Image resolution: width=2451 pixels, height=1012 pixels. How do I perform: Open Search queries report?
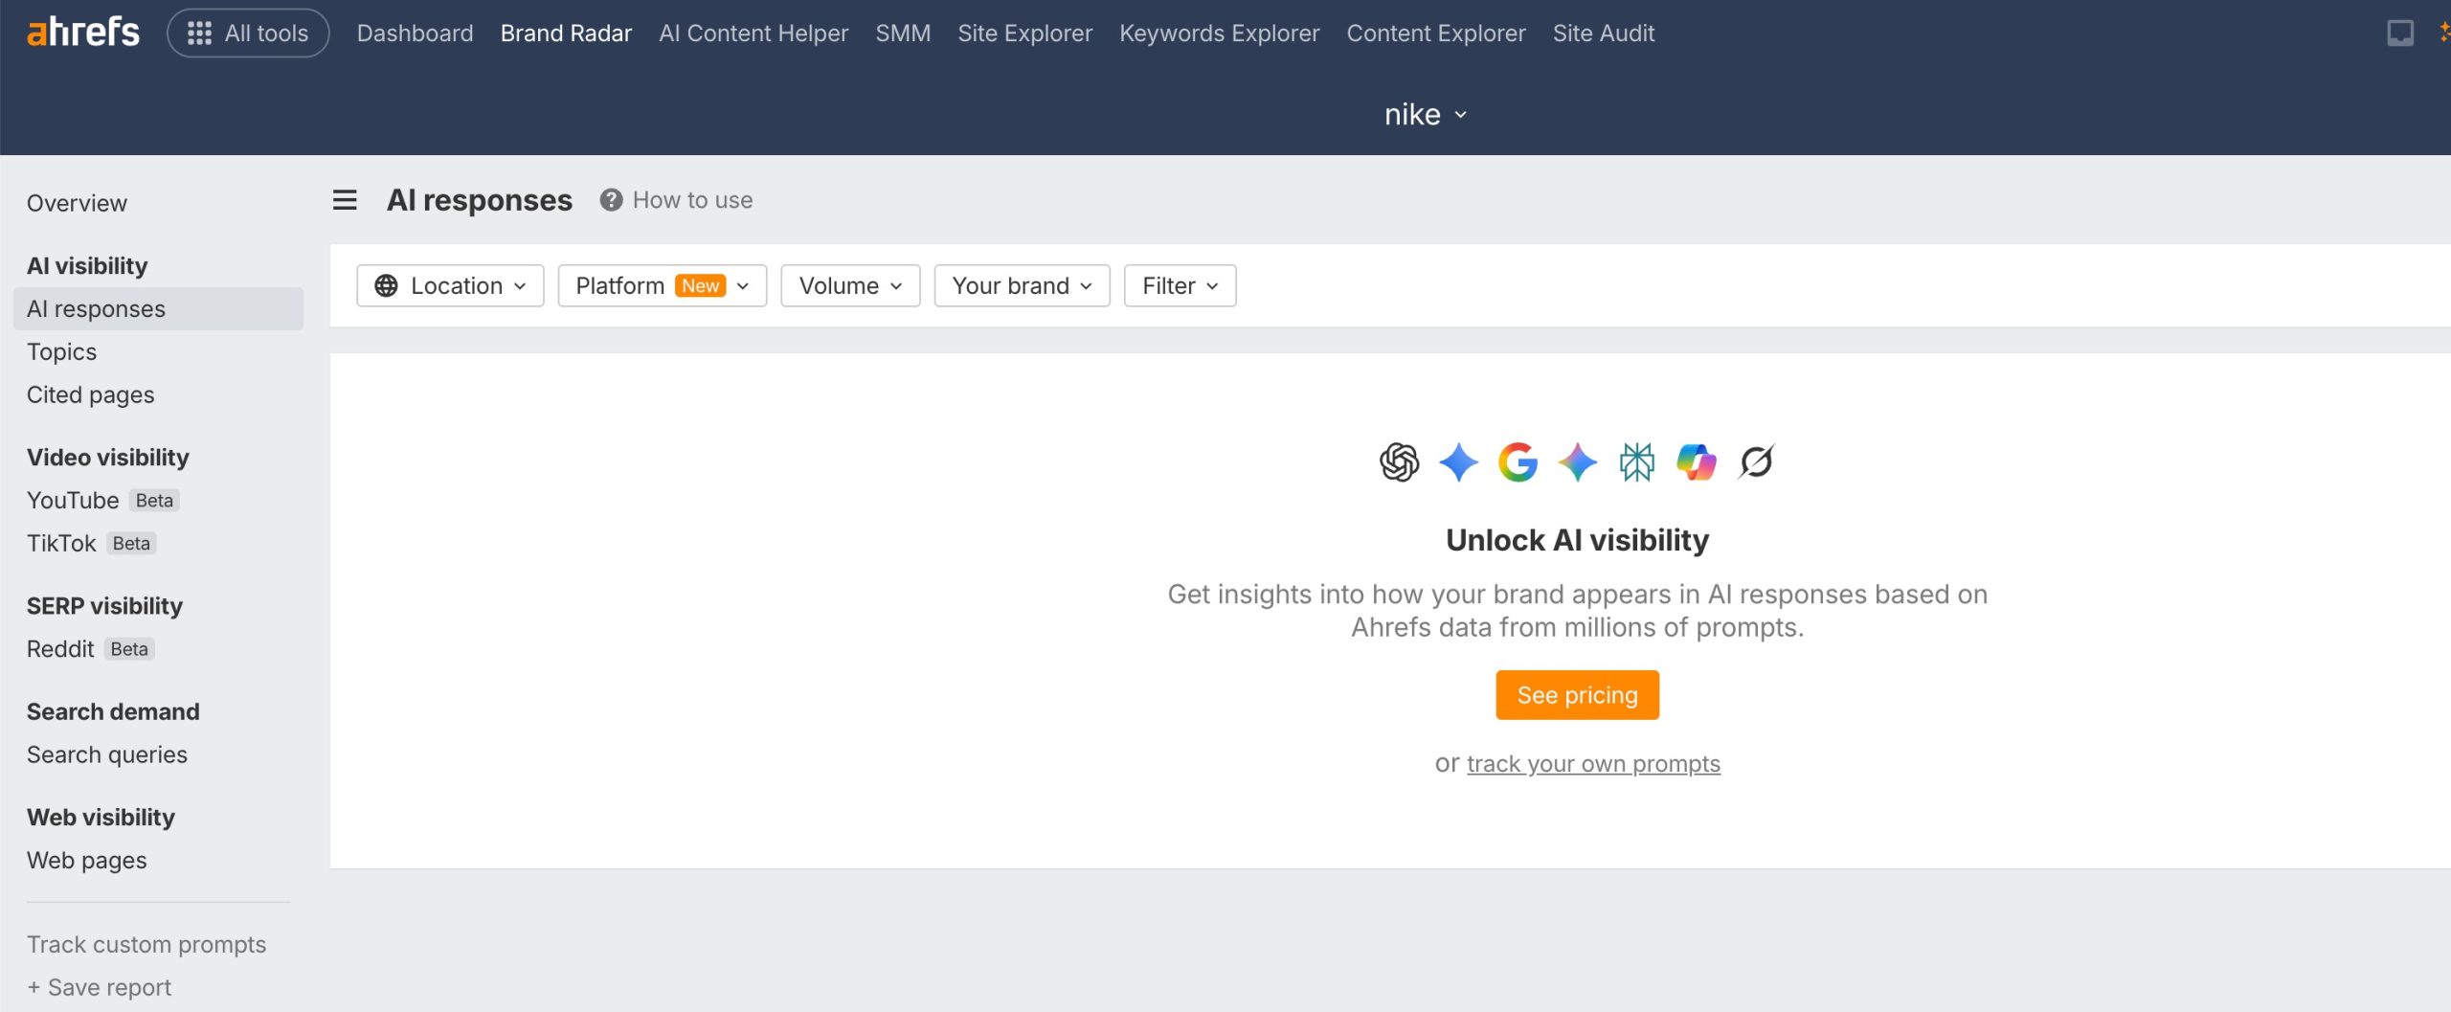[x=106, y=754]
